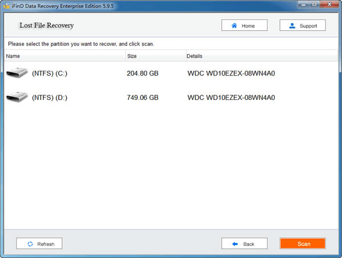Open the Support page
Screen dimensions: 342x258
pyautogui.click(x=303, y=25)
